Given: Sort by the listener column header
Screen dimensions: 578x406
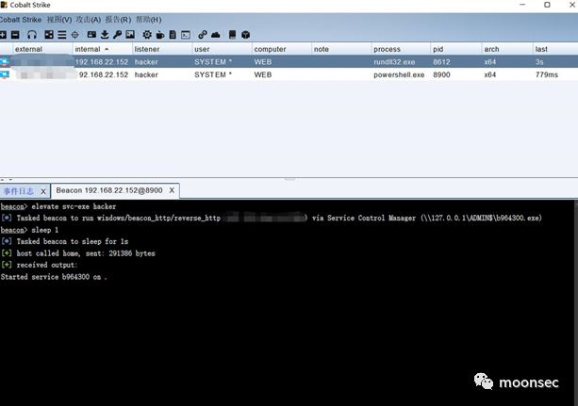Looking at the screenshot, I should coord(162,49).
